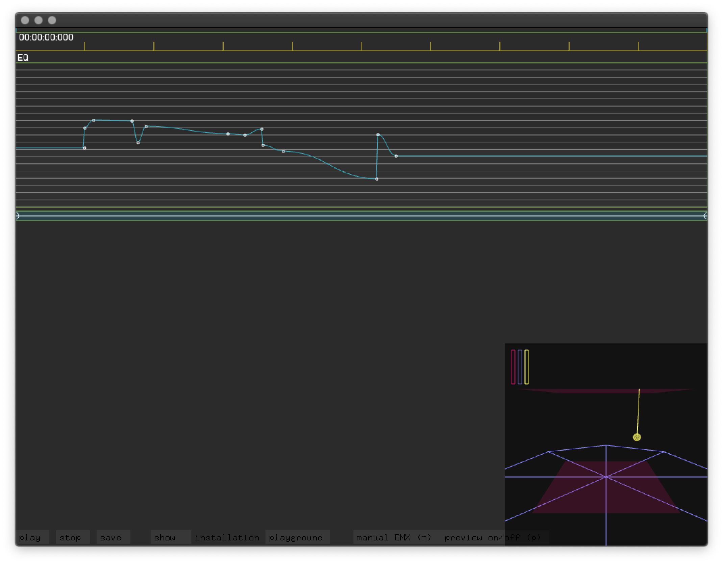Save the current show
This screenshot has height=564, width=723.
[x=111, y=537]
